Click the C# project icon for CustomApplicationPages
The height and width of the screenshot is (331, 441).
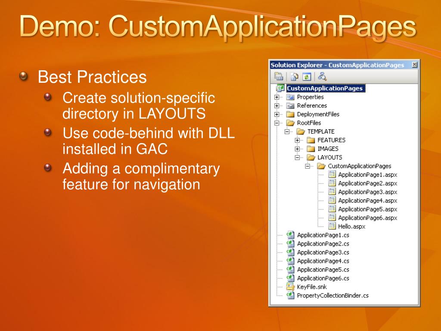pos(280,88)
